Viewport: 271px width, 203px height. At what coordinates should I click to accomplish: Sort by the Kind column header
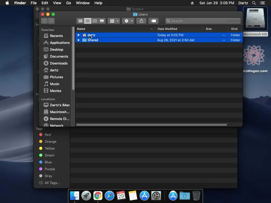[x=235, y=29]
